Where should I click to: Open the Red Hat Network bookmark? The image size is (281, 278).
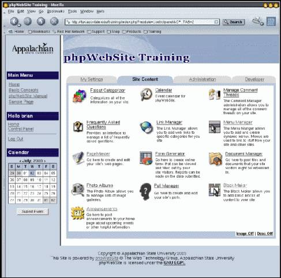pyautogui.click(x=69, y=32)
